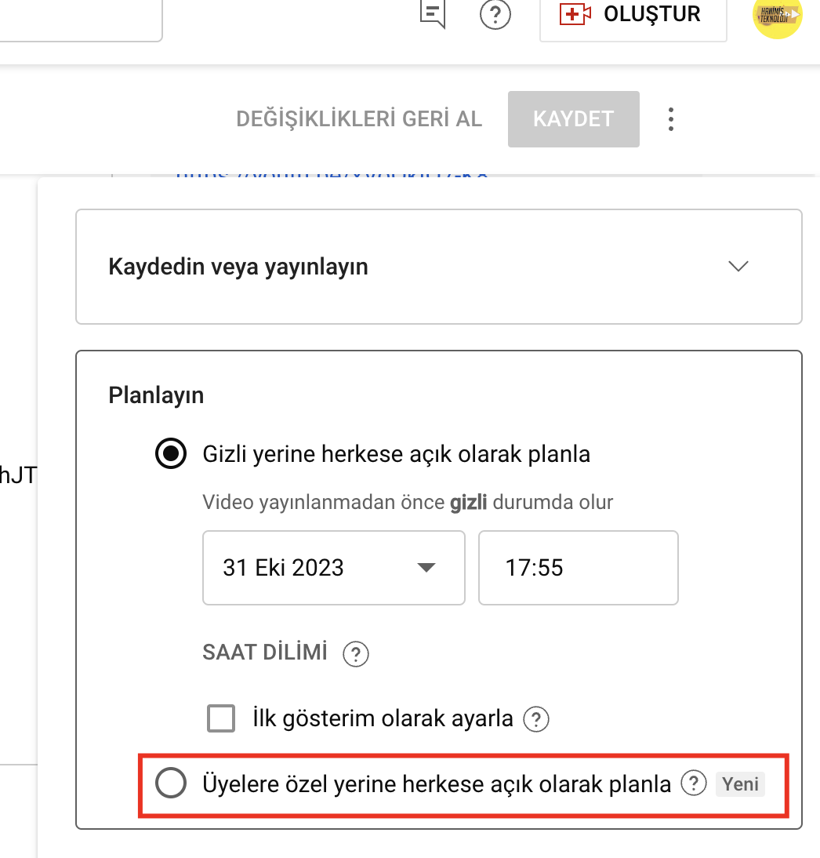Click the partially hidden blue video link
Image resolution: width=820 pixels, height=858 pixels.
332,175
